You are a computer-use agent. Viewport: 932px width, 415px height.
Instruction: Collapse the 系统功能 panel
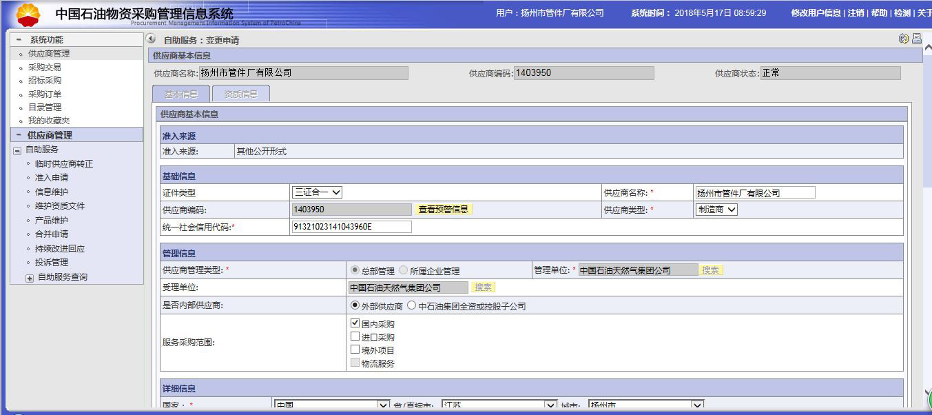click(19, 40)
